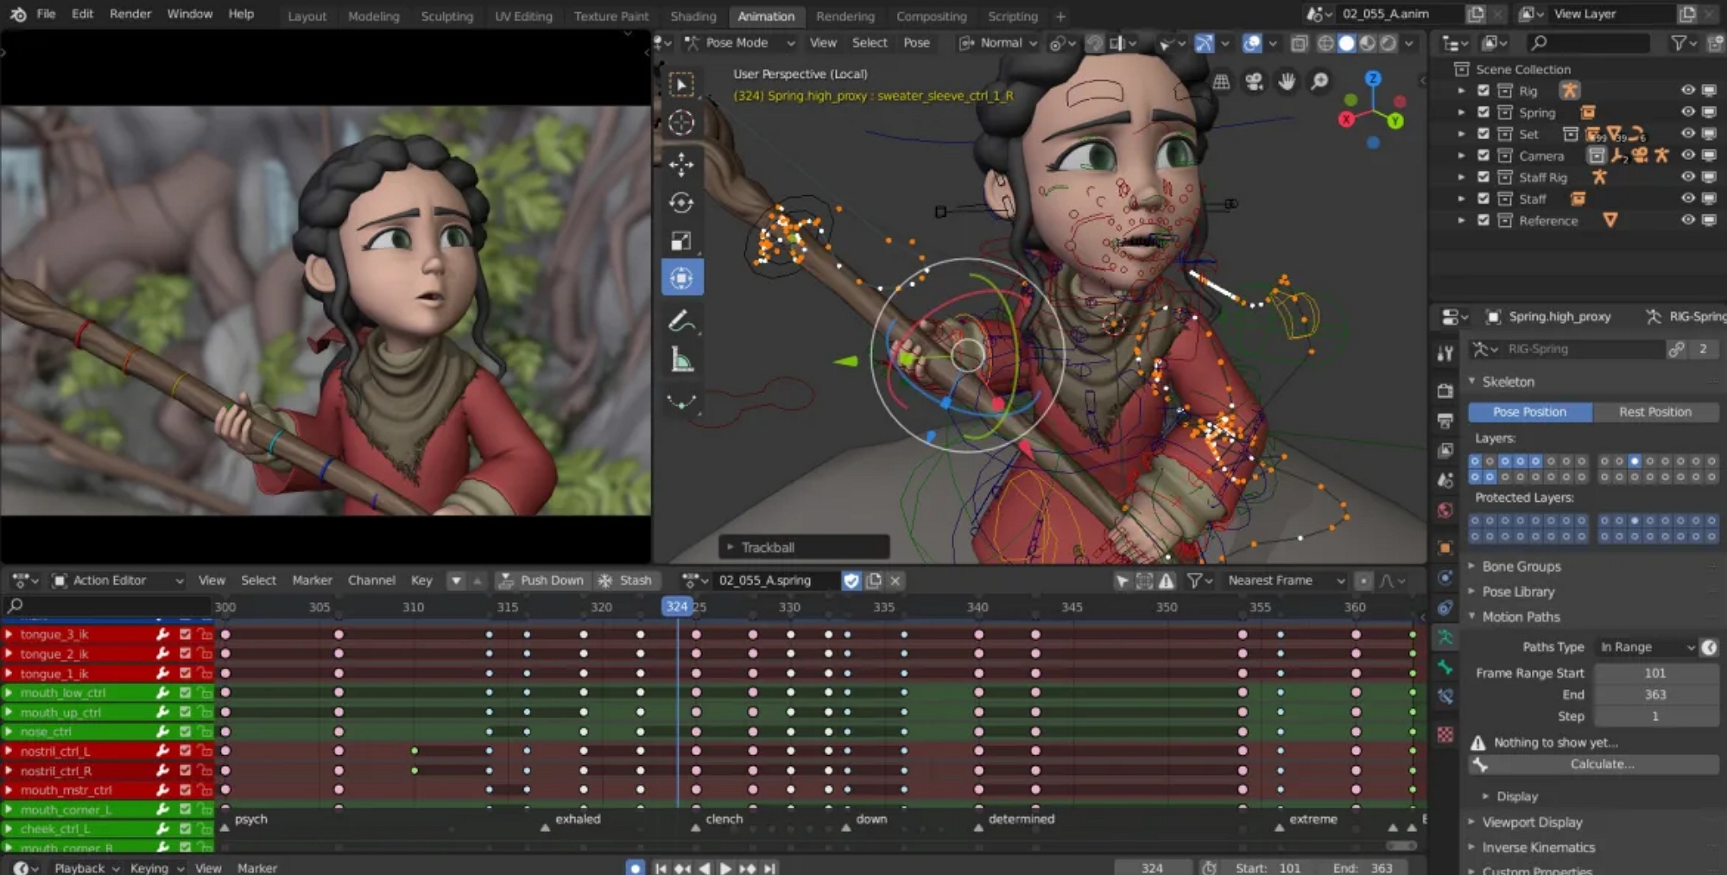Select the Rotate tool in viewport toolbar

click(x=681, y=202)
